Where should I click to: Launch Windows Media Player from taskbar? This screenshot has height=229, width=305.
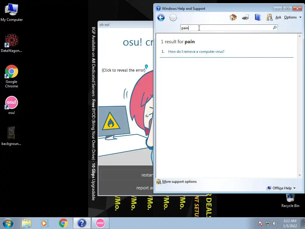tap(45, 223)
